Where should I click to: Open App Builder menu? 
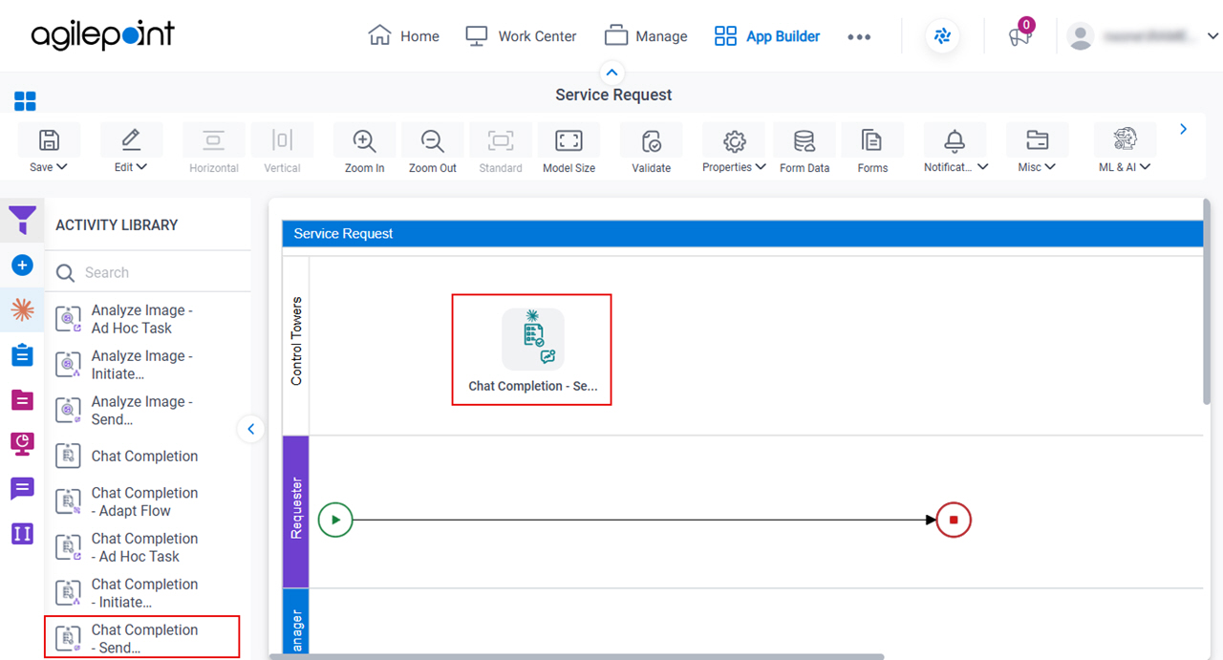767,36
